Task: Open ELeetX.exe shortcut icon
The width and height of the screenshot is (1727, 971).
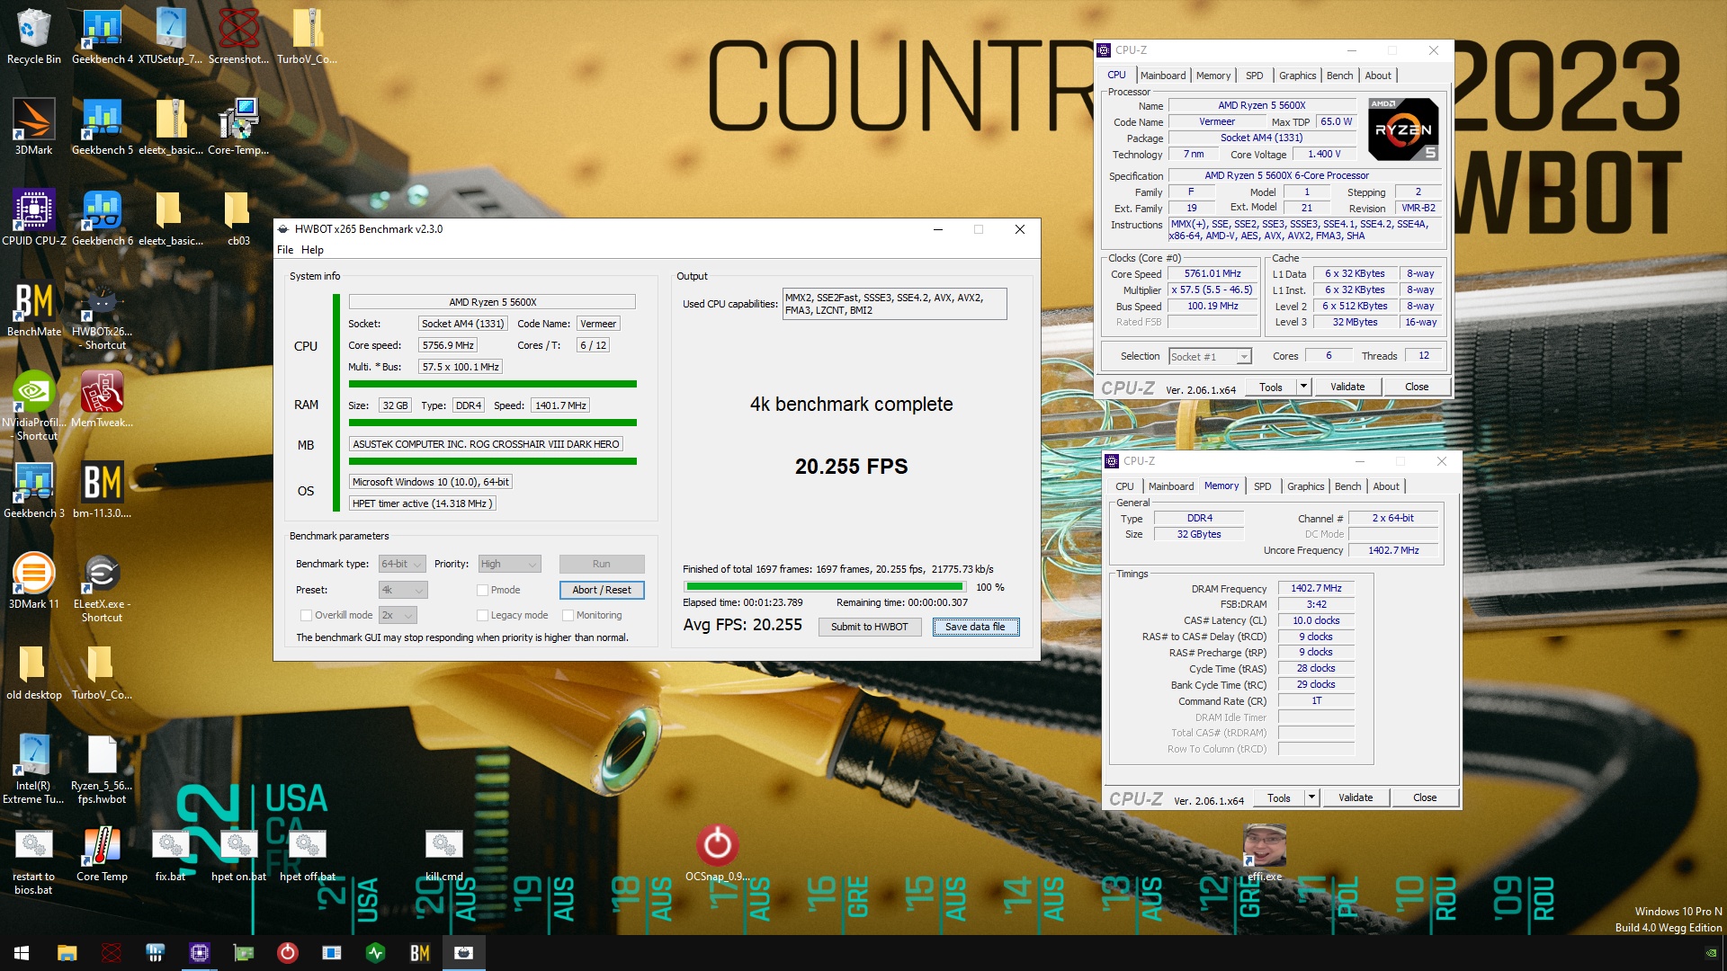Action: tap(102, 587)
